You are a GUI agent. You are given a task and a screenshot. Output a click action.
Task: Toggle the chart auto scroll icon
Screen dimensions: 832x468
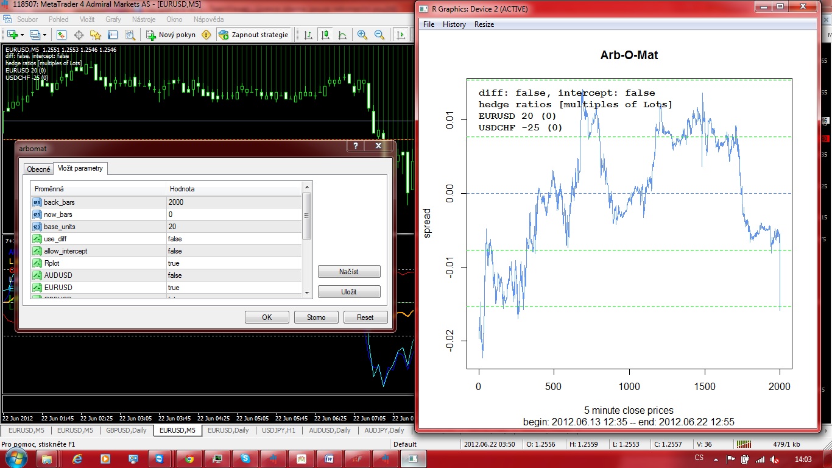point(401,35)
